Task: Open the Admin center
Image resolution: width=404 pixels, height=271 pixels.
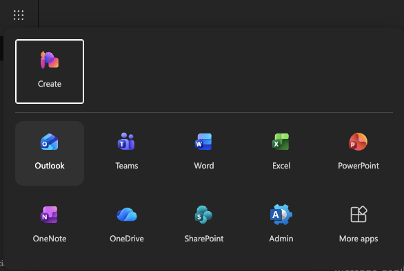Action: pyautogui.click(x=281, y=226)
